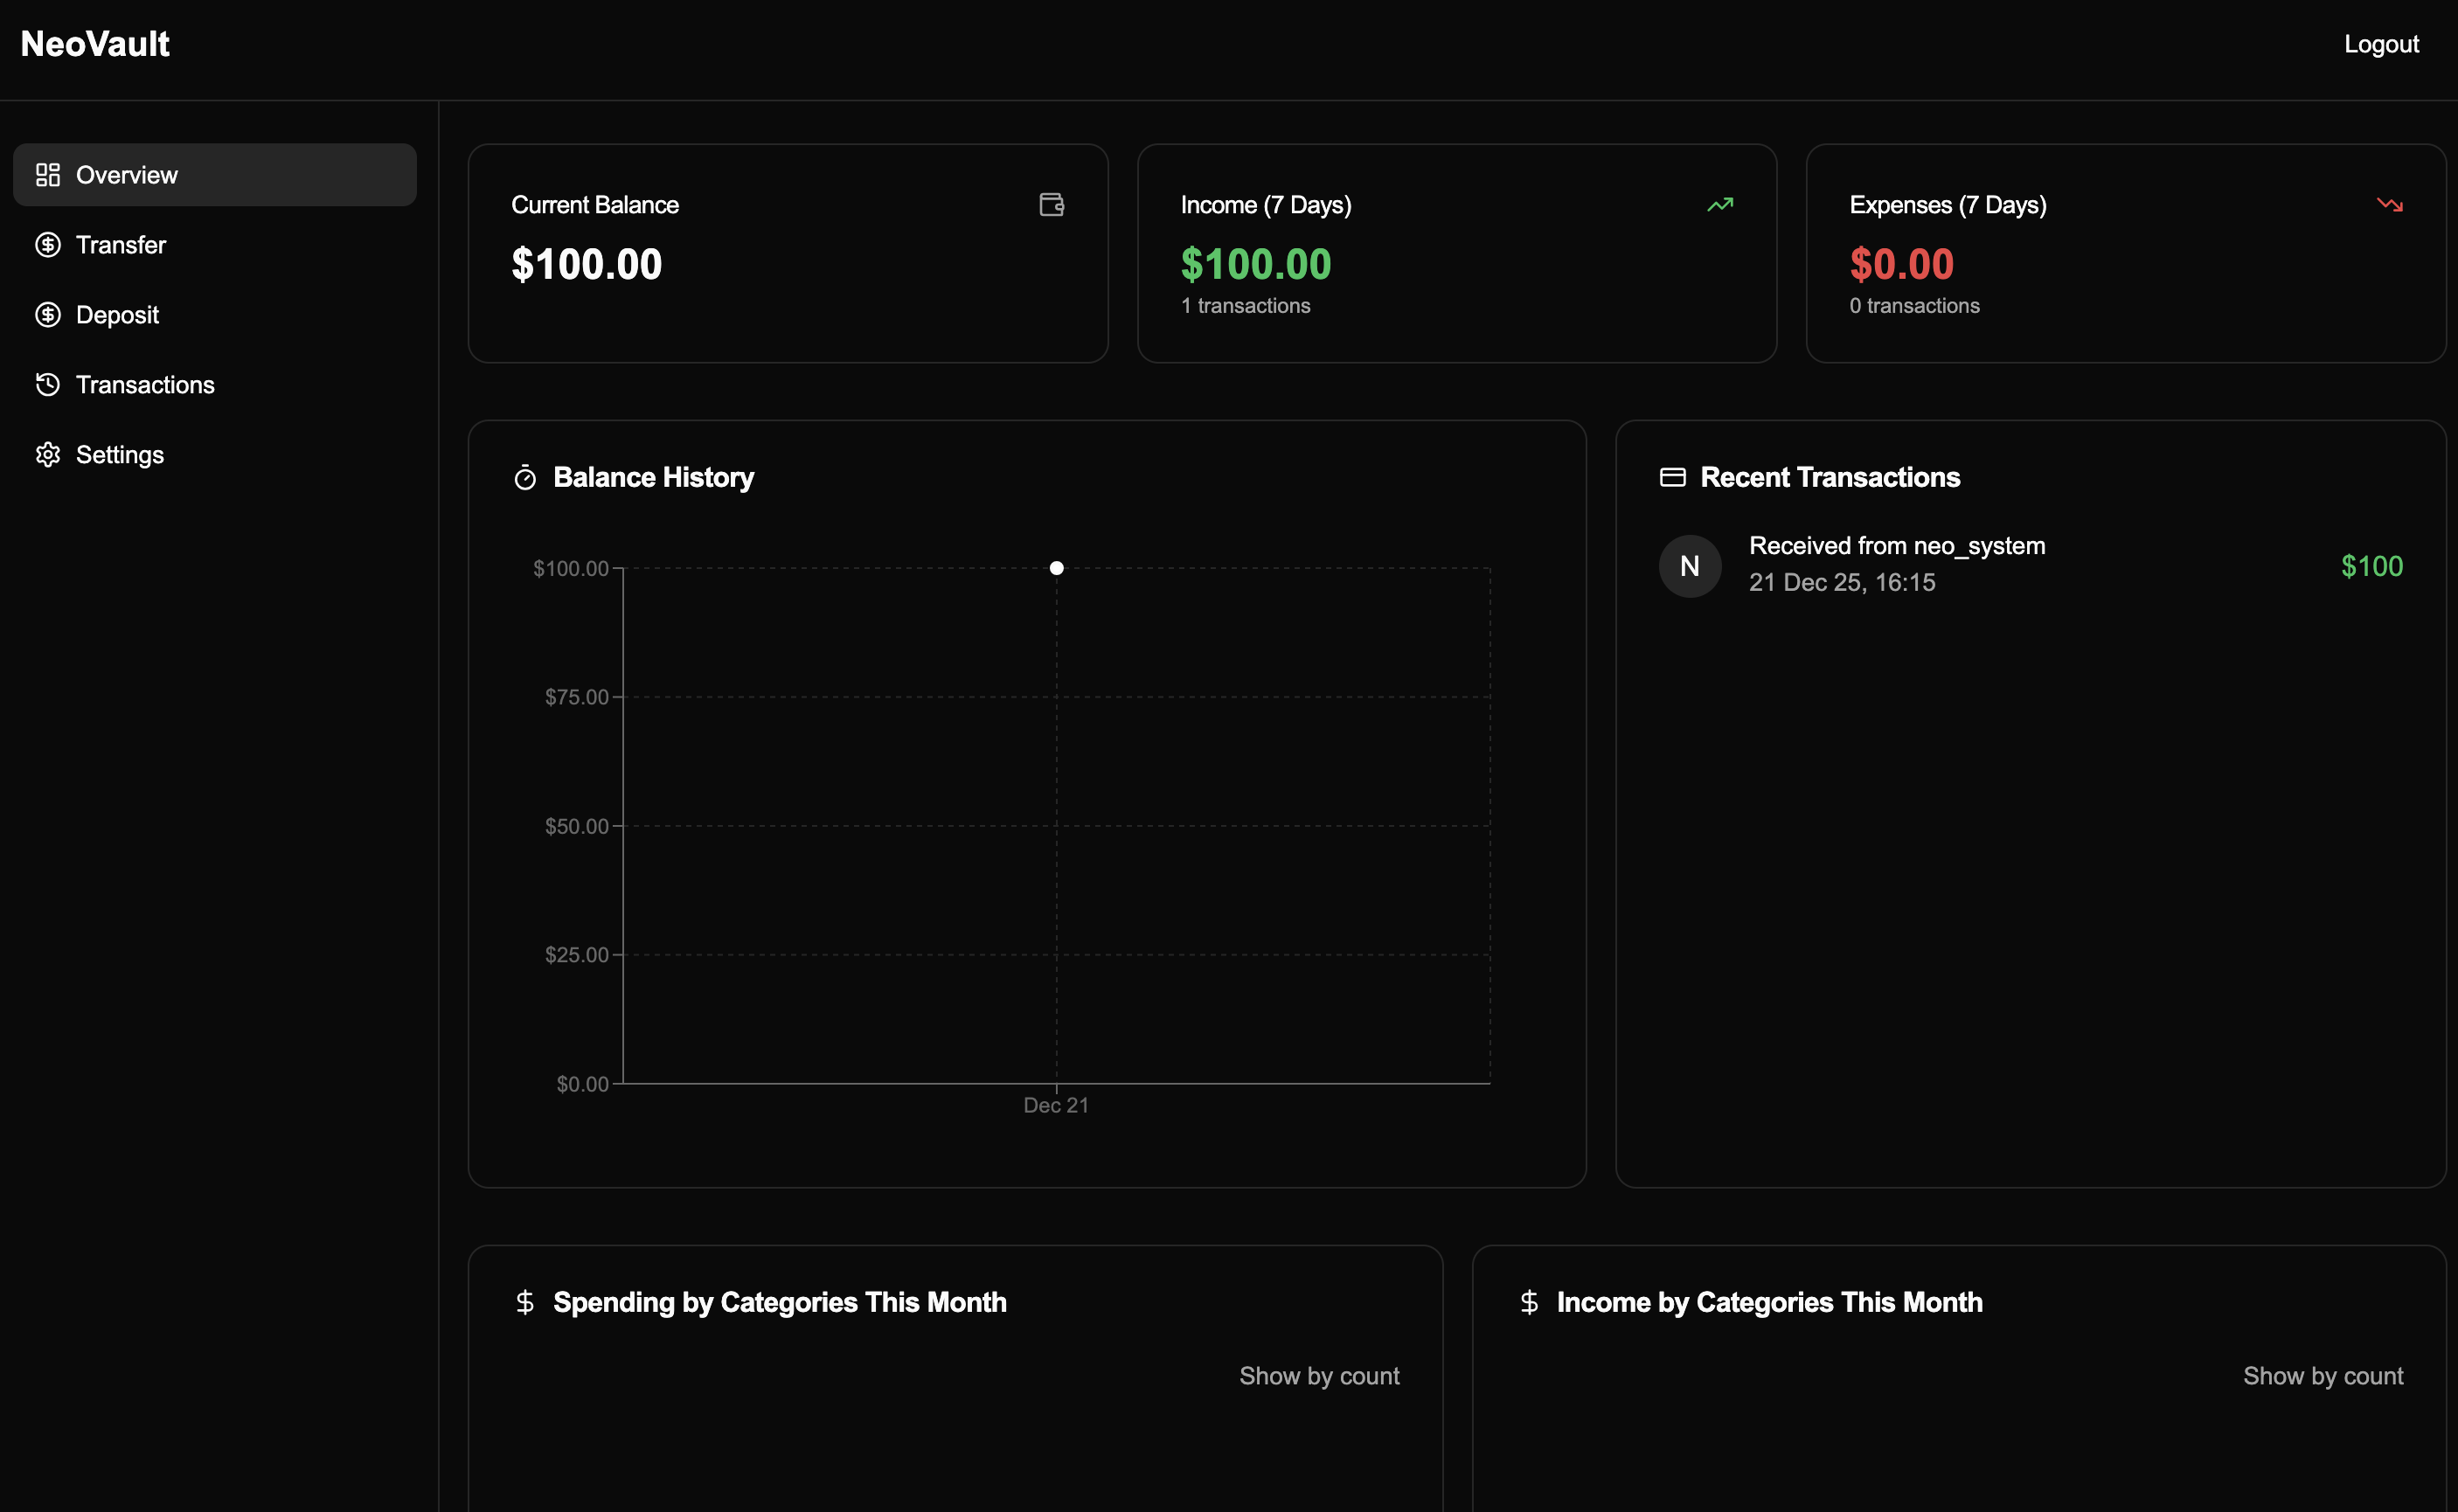Switch to the Transactions section
Image resolution: width=2458 pixels, height=1512 pixels.
click(x=144, y=384)
